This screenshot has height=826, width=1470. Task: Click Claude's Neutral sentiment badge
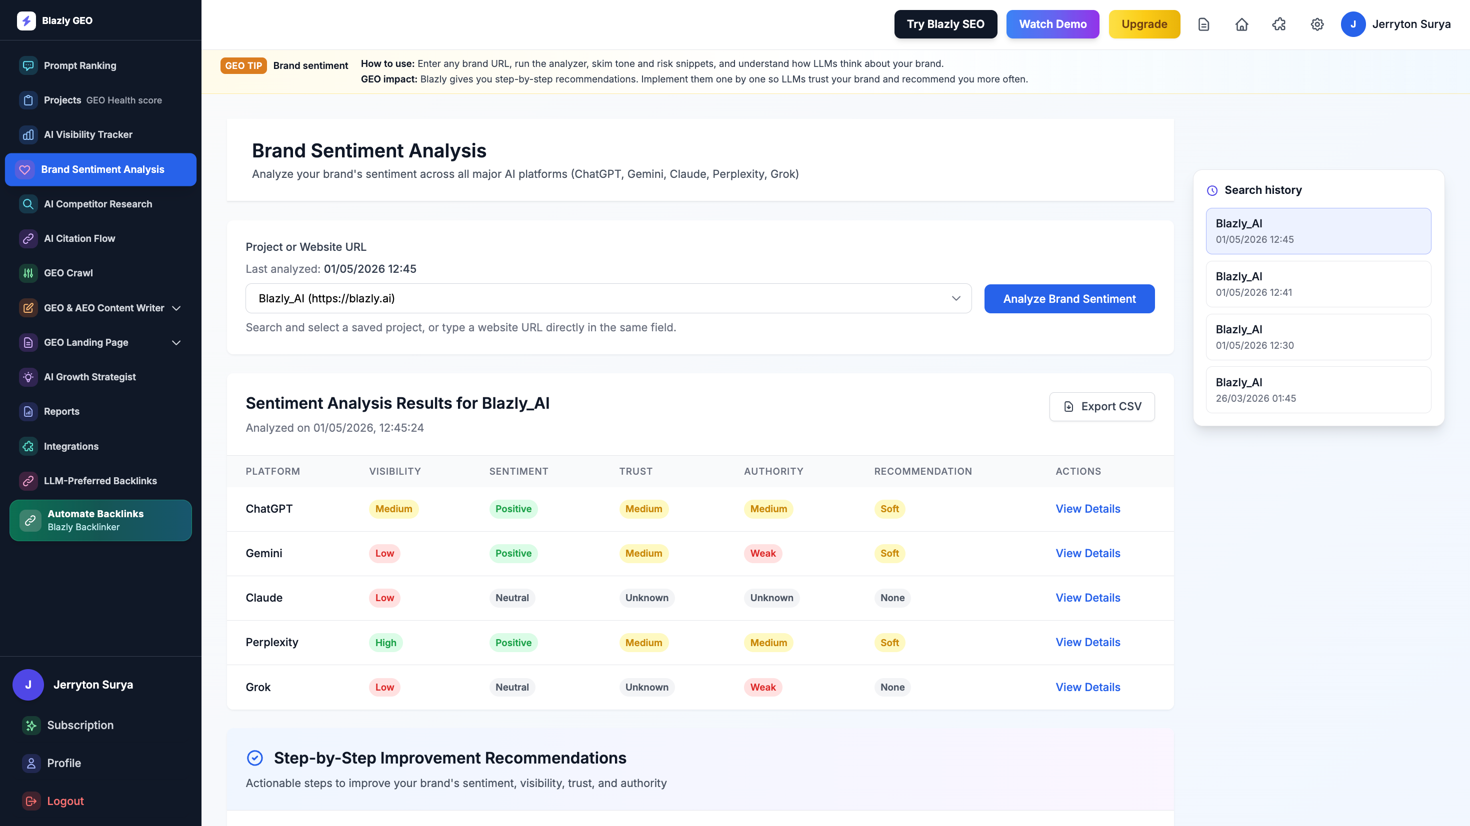pos(512,598)
